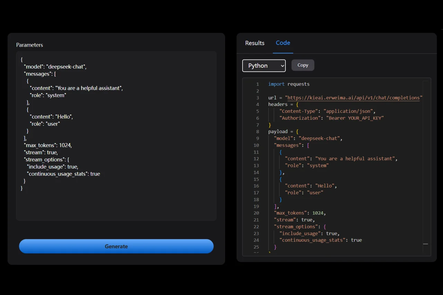Open the chat completions API URL

(353, 98)
